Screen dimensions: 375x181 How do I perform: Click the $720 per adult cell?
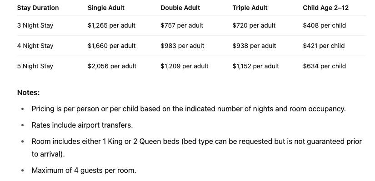pos(254,25)
